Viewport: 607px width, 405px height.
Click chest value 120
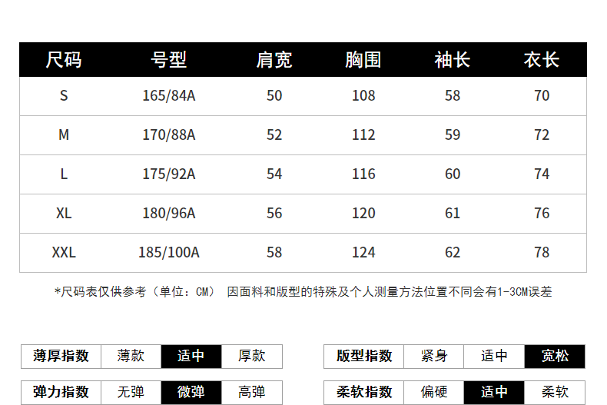[x=363, y=213]
